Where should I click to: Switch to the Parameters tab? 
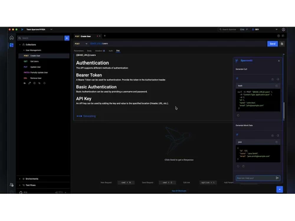click(x=78, y=51)
